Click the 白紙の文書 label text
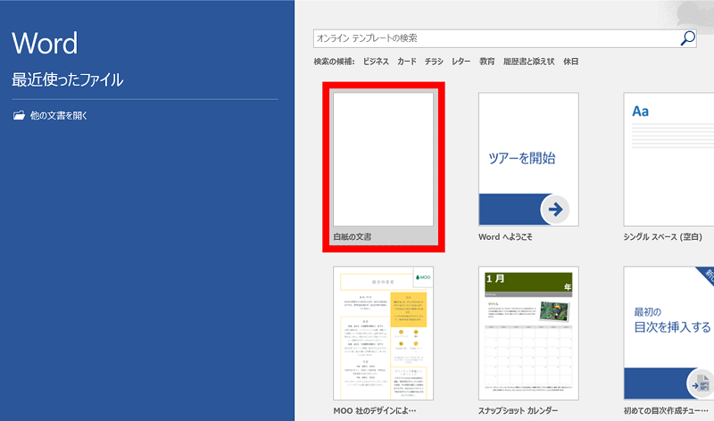This screenshot has width=714, height=421. click(x=352, y=236)
